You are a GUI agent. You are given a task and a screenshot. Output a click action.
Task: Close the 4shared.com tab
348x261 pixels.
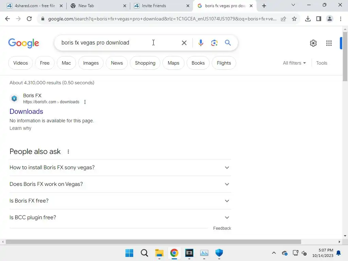coord(61,6)
